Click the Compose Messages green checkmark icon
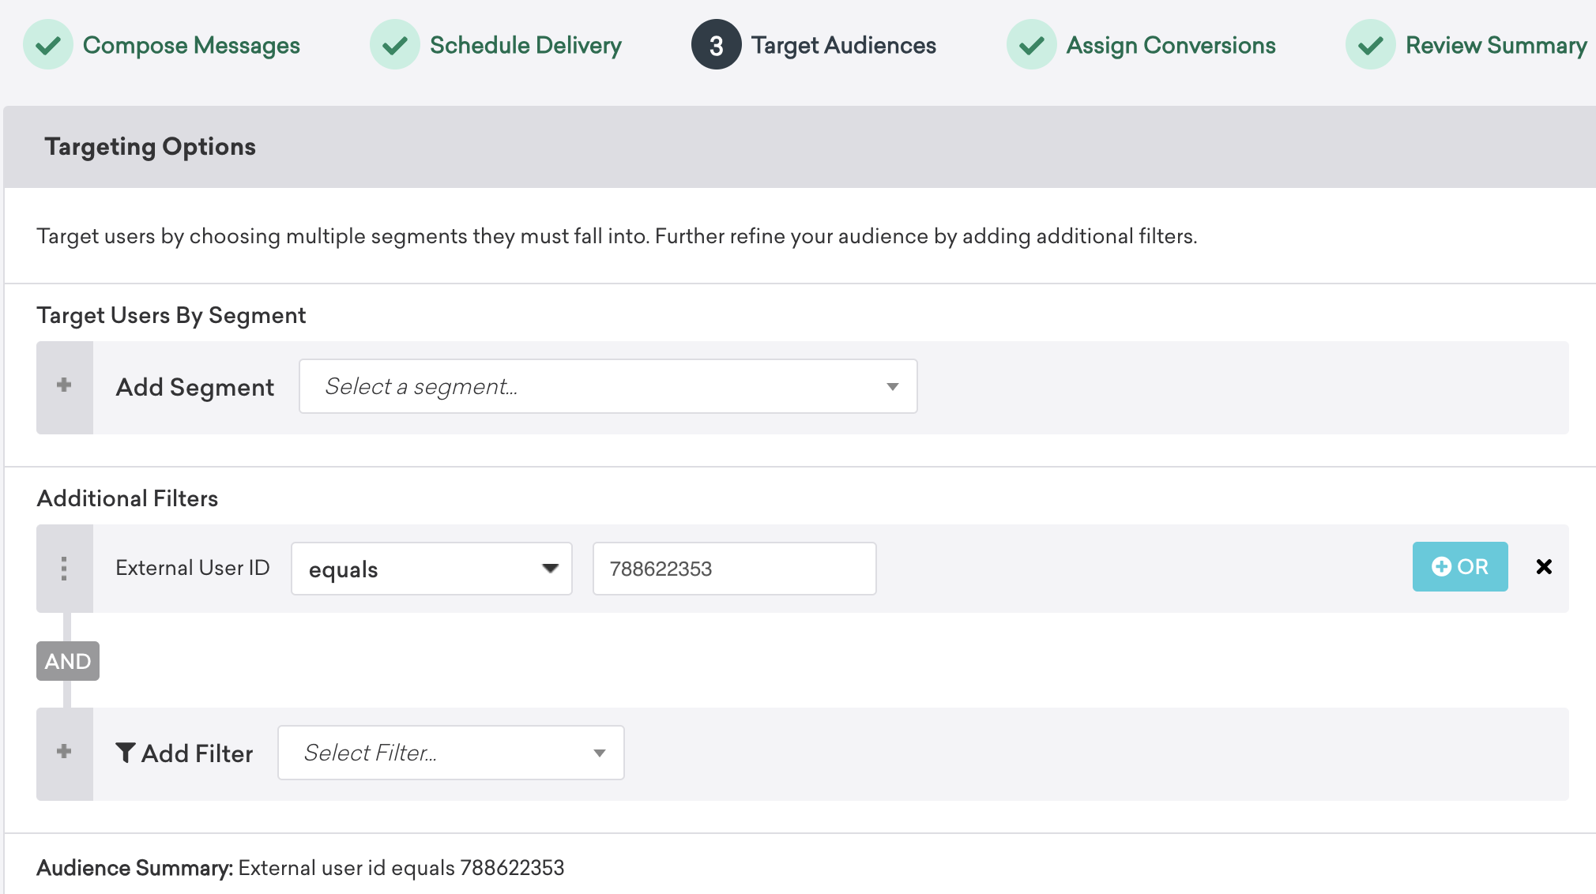1596x894 pixels. (48, 45)
